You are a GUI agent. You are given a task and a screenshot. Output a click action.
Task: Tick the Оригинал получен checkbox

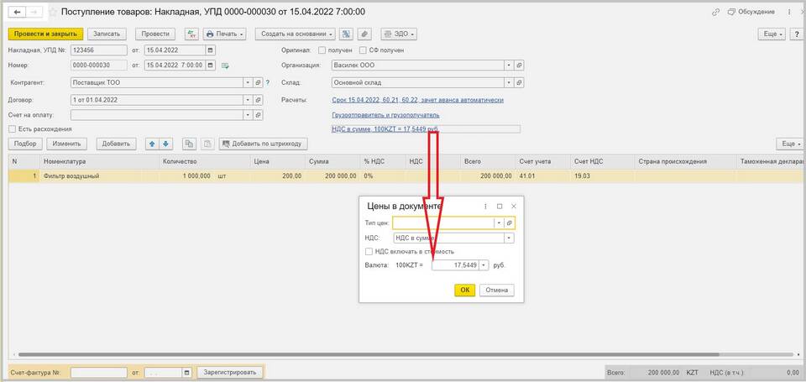pos(322,50)
